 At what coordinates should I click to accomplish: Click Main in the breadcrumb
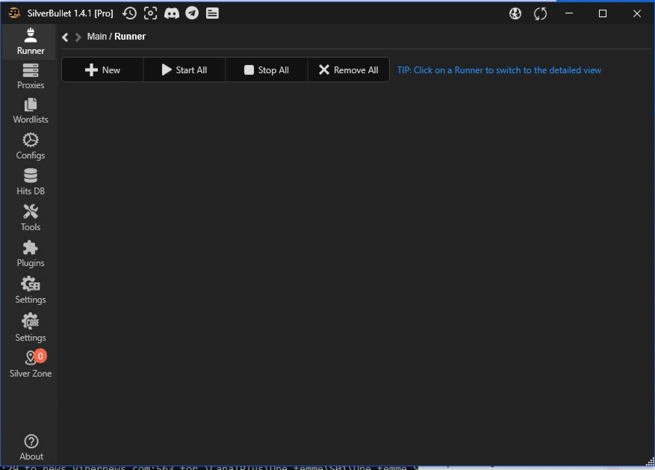click(97, 37)
